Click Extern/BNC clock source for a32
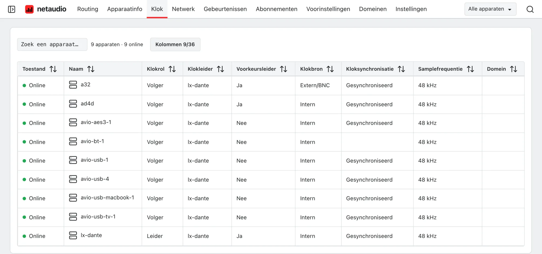Image resolution: width=542 pixels, height=254 pixels. 315,85
